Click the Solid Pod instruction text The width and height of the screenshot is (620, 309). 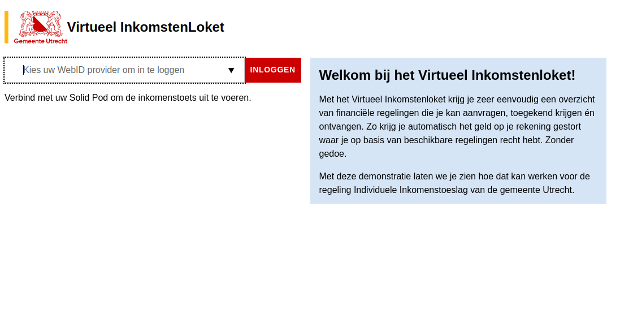coord(128,97)
